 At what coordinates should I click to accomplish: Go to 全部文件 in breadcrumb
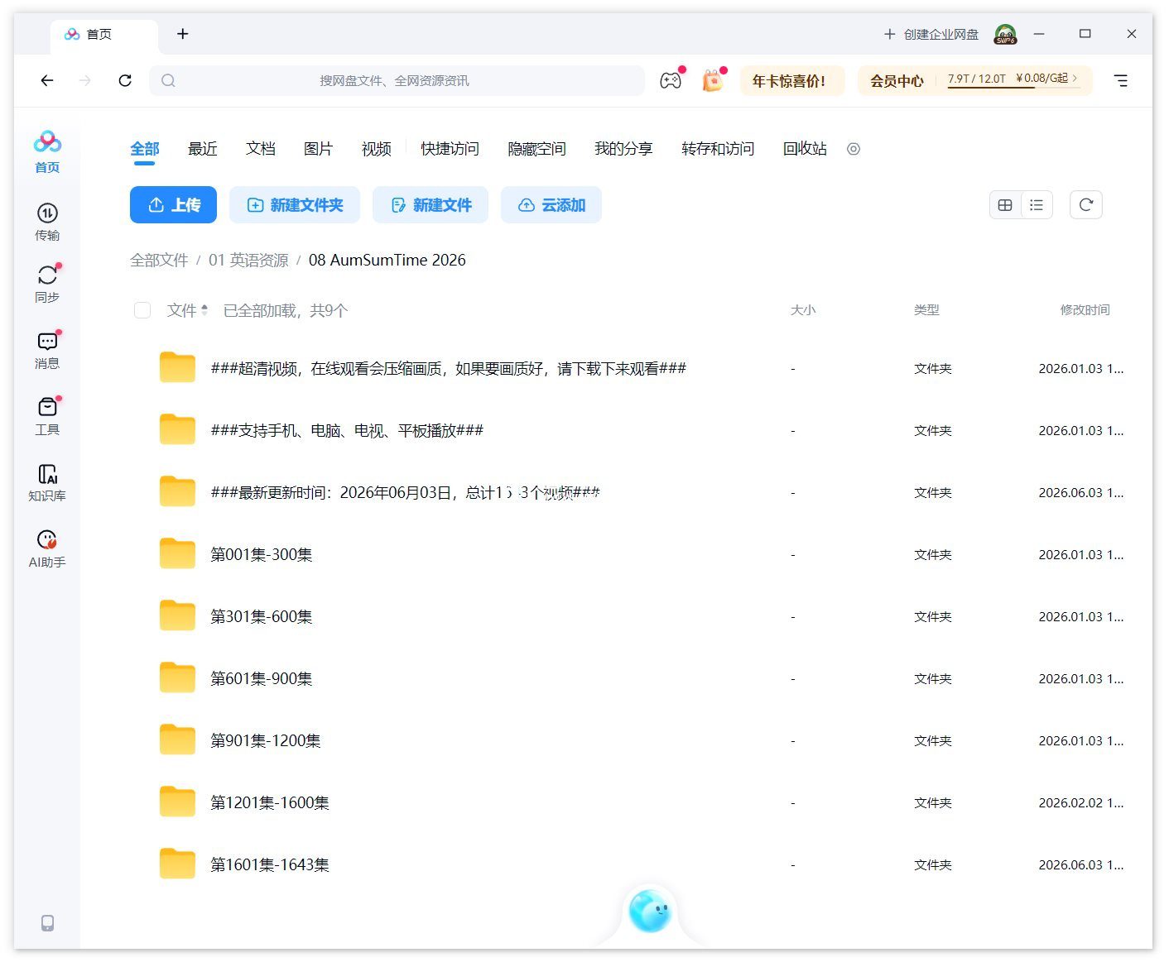[x=159, y=260]
